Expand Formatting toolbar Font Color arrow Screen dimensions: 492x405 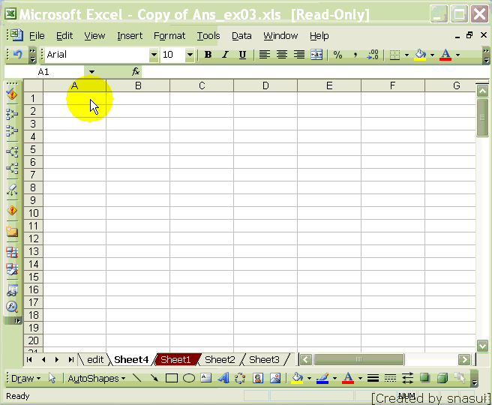coord(457,55)
